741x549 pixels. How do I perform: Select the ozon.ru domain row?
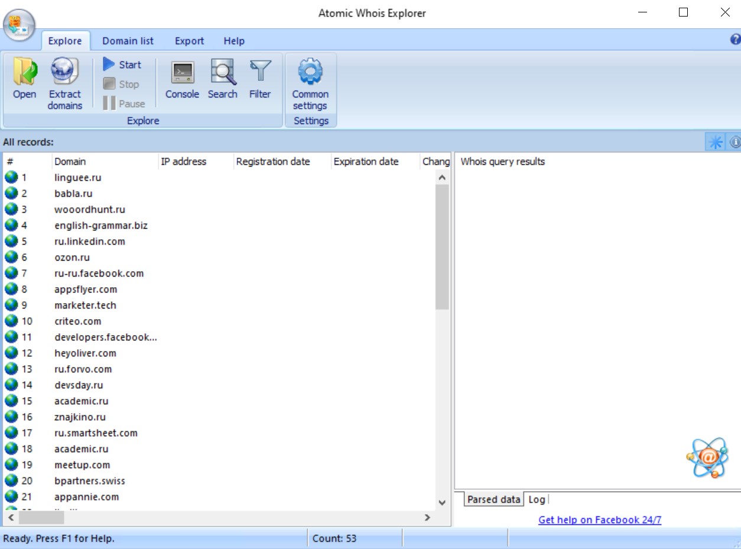[72, 257]
